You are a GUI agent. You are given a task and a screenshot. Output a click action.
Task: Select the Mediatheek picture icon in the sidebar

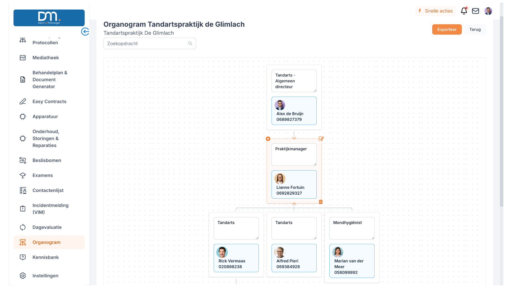coord(23,57)
